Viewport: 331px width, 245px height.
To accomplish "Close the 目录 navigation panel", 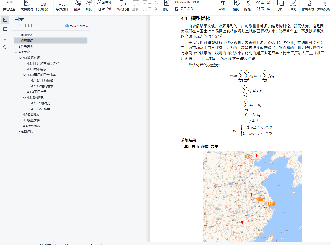I will (x=86, y=19).
